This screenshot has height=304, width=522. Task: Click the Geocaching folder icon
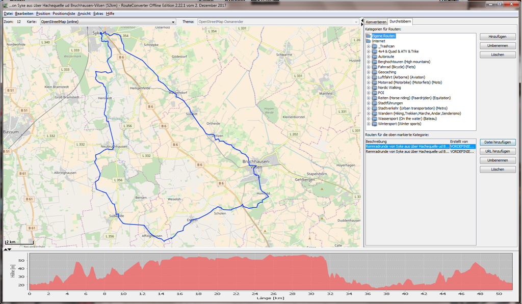tap(375, 72)
